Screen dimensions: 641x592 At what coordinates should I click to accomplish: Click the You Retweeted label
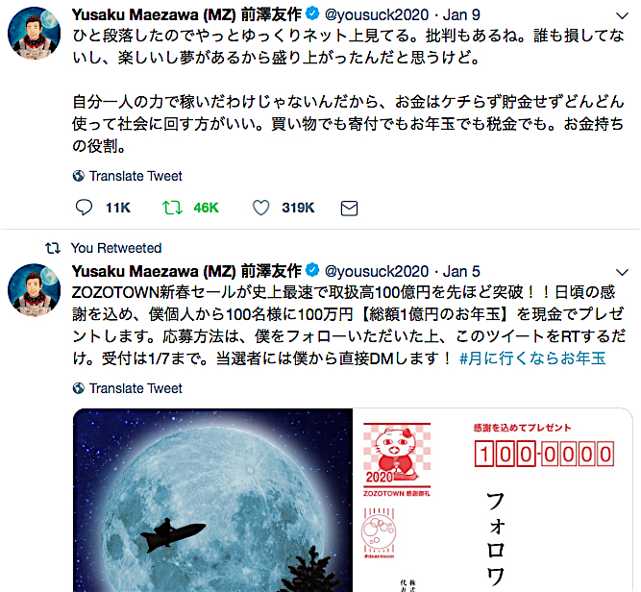[116, 248]
